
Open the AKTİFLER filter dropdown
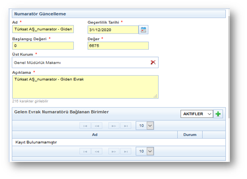196,114
